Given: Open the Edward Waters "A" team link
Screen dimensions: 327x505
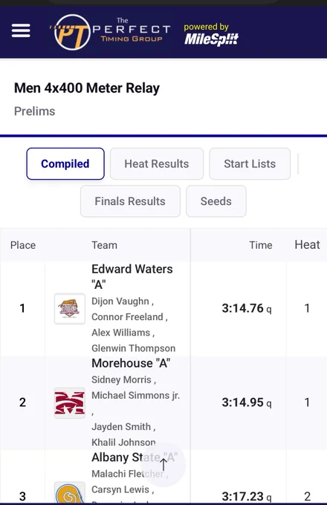Looking at the screenshot, I should (132, 277).
